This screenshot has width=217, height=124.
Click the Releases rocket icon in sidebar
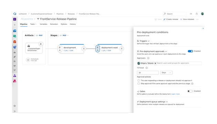click(15, 57)
